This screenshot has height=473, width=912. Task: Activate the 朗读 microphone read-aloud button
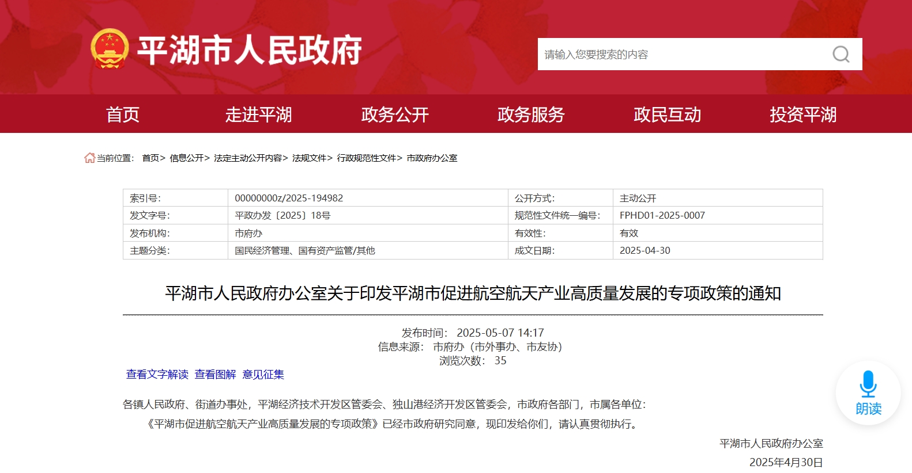click(x=868, y=393)
